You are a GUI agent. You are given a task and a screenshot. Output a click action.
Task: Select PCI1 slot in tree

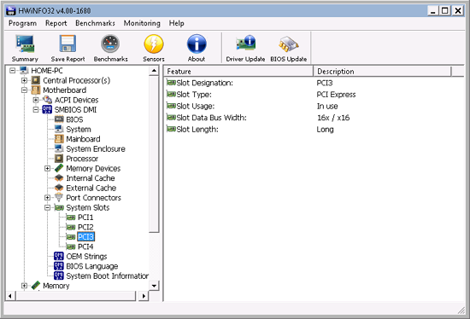tap(85, 217)
